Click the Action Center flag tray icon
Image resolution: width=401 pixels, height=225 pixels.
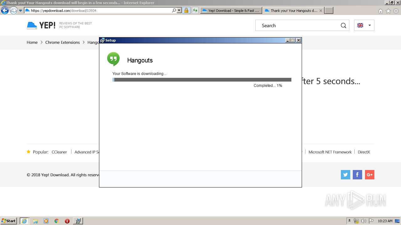pos(371,221)
